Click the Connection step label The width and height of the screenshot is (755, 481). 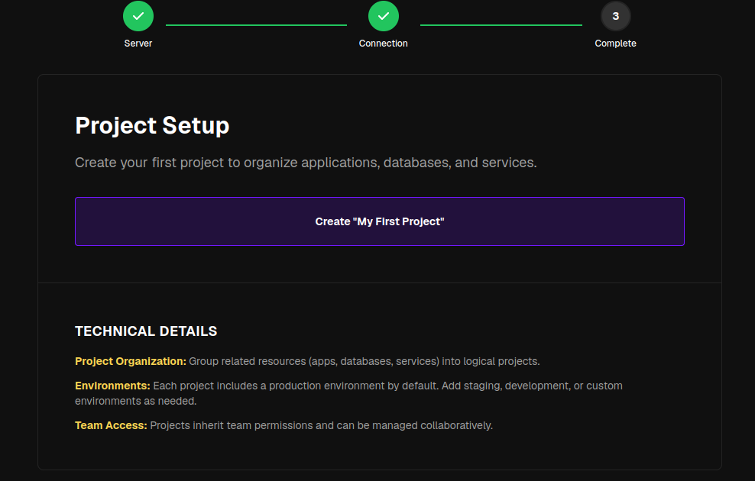[x=384, y=44]
